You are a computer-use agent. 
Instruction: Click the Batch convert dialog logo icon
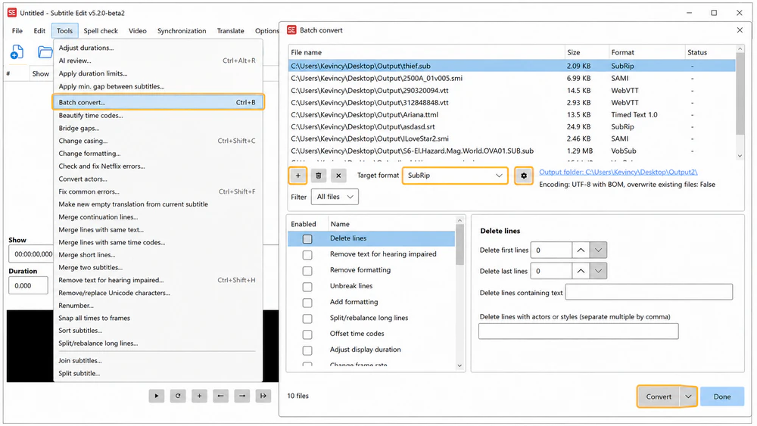(291, 30)
